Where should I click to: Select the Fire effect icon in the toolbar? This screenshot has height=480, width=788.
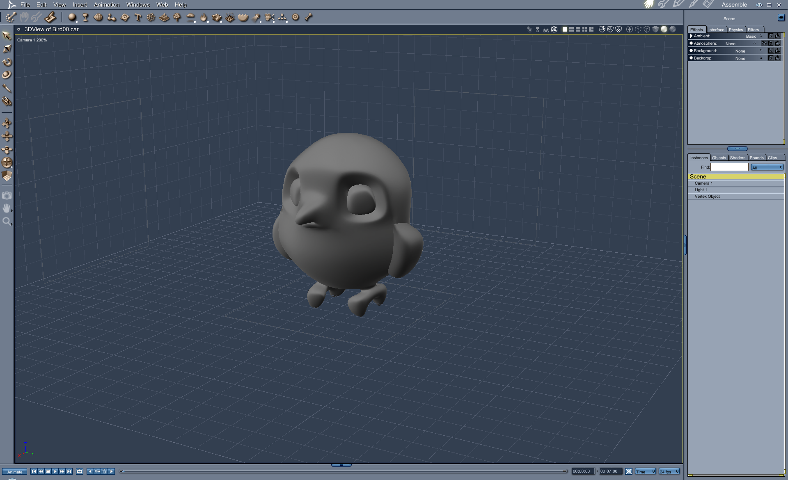pos(203,17)
